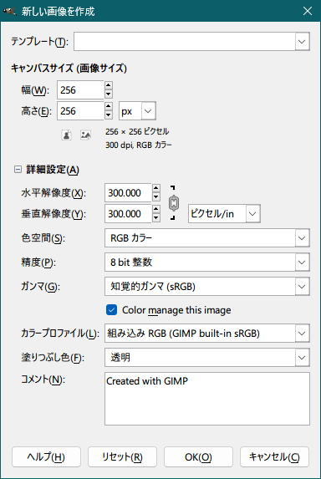Open the テンプレート dropdown
The image size is (321, 479).
[x=191, y=41]
